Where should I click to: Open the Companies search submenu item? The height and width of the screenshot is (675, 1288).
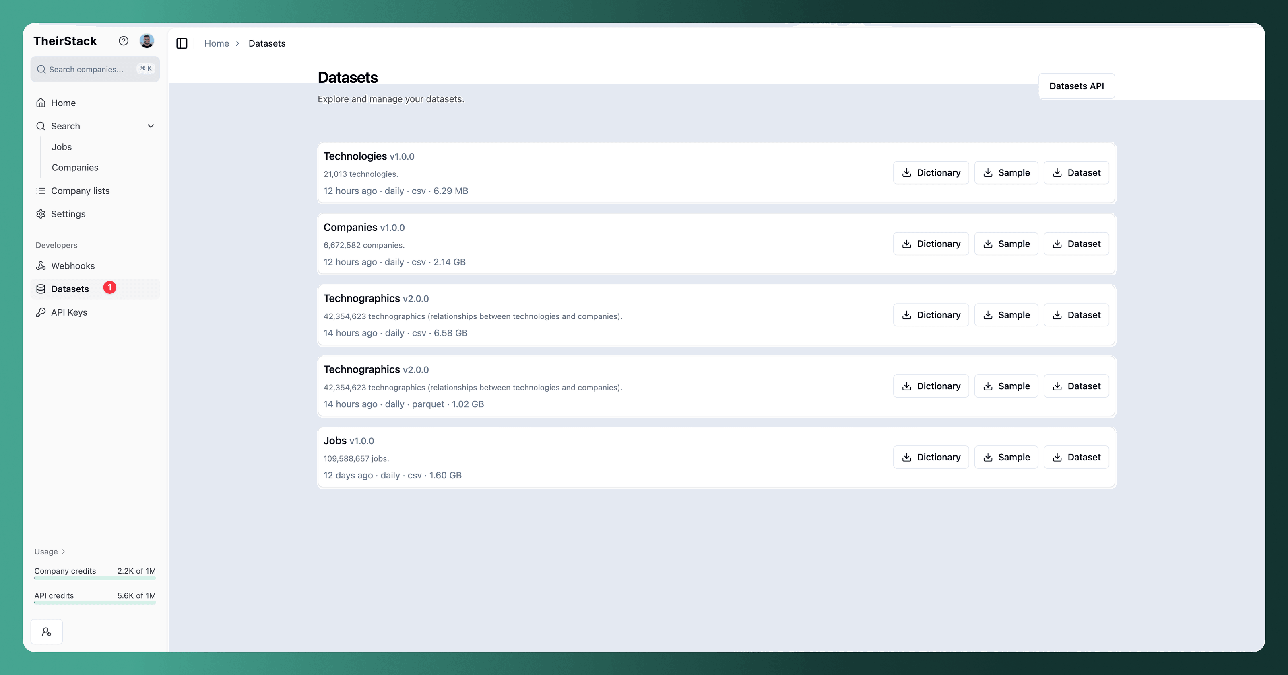[x=75, y=168]
